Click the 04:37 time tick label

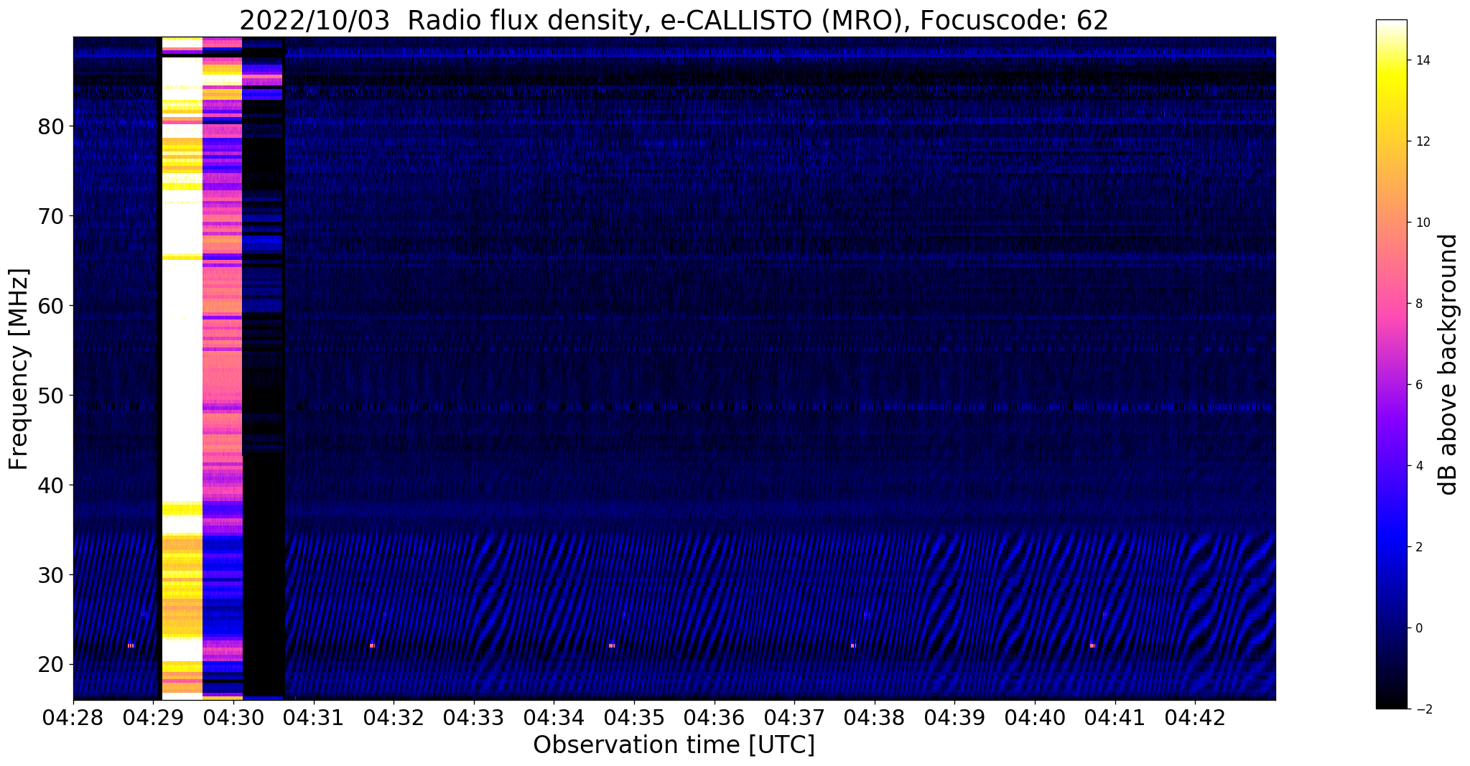794,717
